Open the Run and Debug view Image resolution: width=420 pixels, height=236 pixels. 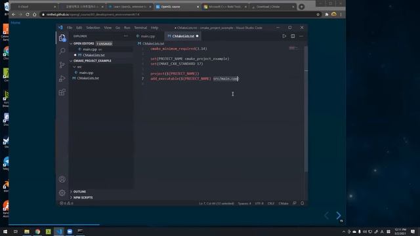pyautogui.click(x=62, y=79)
